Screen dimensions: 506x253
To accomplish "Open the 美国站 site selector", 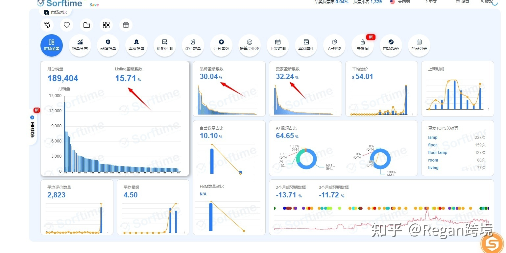I will point(400,2).
